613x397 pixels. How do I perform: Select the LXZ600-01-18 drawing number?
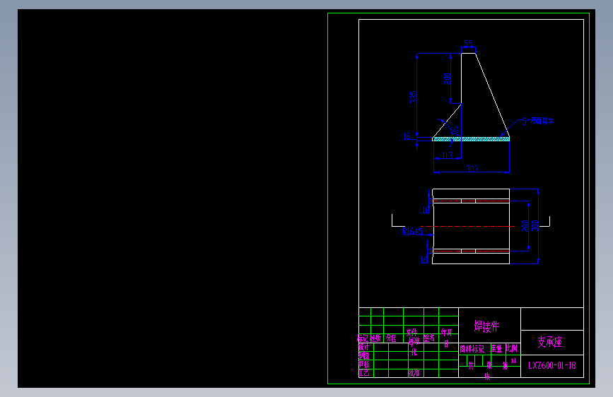pos(552,365)
